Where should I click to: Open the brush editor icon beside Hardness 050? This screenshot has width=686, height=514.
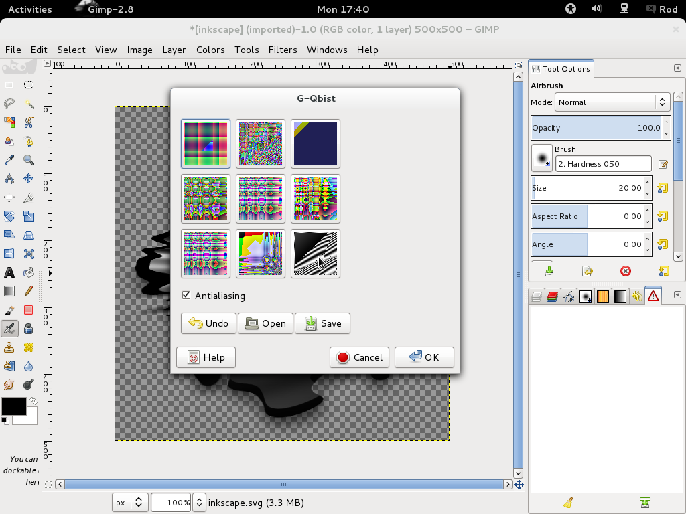tap(663, 164)
